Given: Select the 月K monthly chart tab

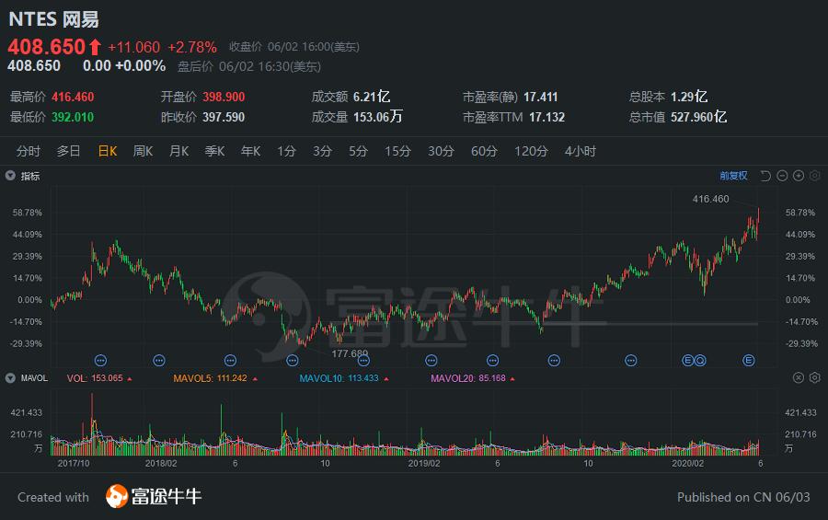Looking at the screenshot, I should point(179,151).
